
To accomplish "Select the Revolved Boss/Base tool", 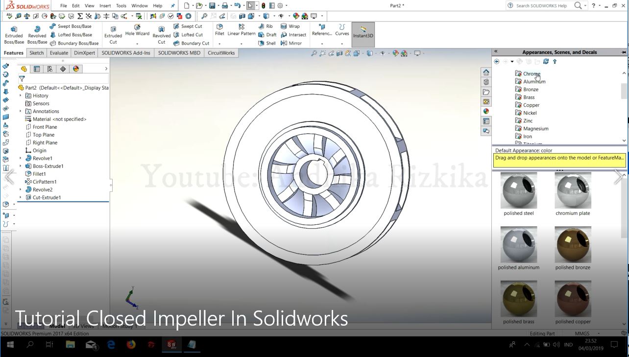I will point(37,36).
